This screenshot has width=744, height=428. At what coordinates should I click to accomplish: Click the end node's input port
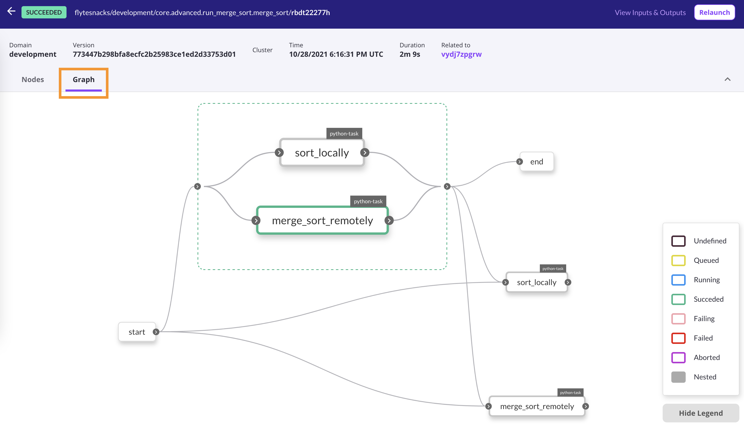click(520, 162)
